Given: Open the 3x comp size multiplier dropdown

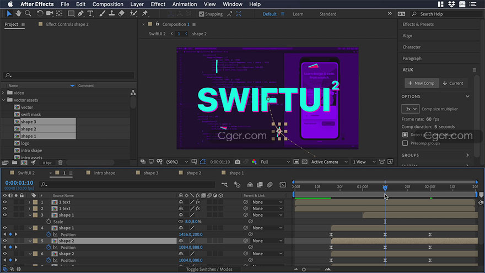Looking at the screenshot, I should click(x=411, y=109).
